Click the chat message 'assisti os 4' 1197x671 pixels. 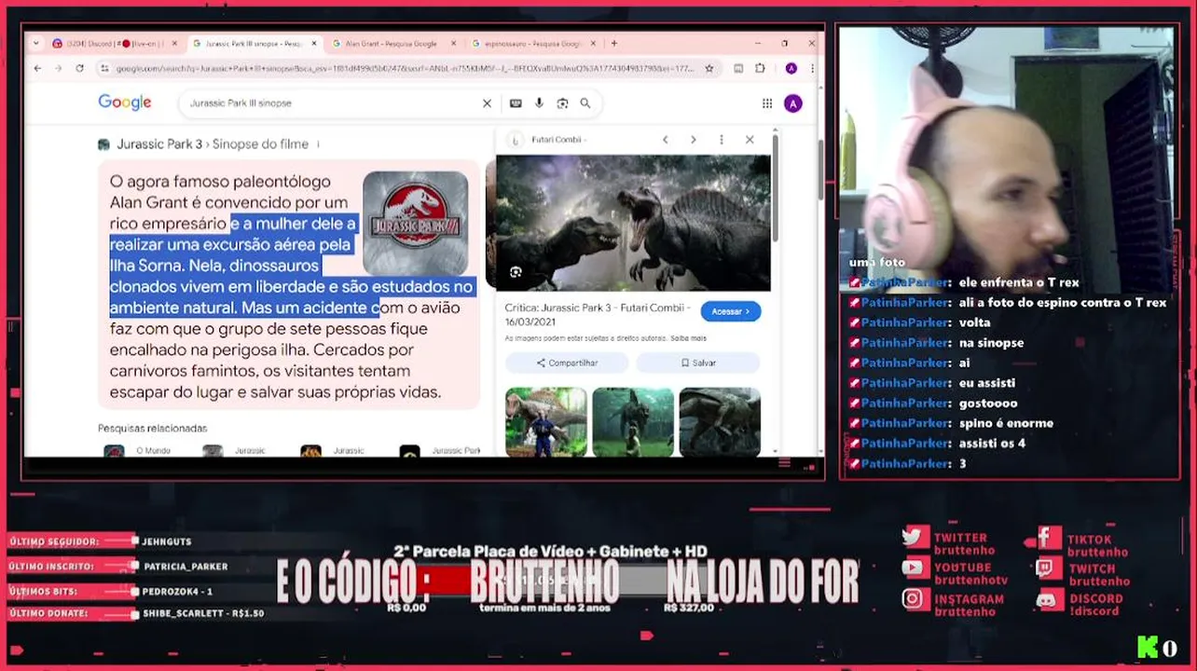[992, 444]
